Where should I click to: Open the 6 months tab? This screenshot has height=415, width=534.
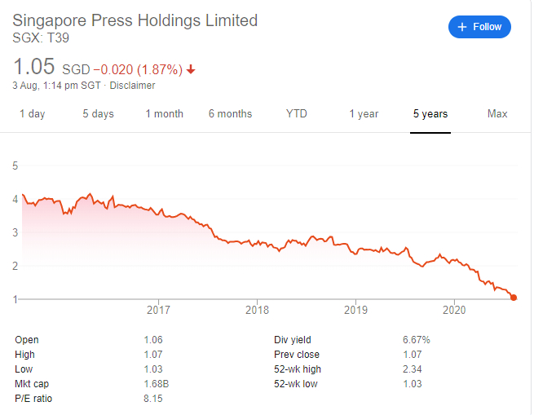tap(230, 114)
